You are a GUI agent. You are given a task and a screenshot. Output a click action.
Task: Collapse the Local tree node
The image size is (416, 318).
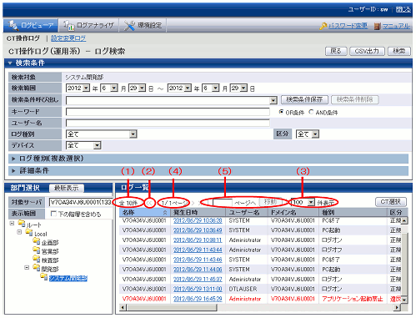(19, 232)
